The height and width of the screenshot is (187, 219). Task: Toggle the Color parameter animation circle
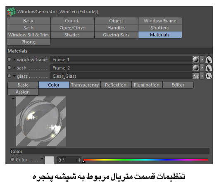coord(12,159)
